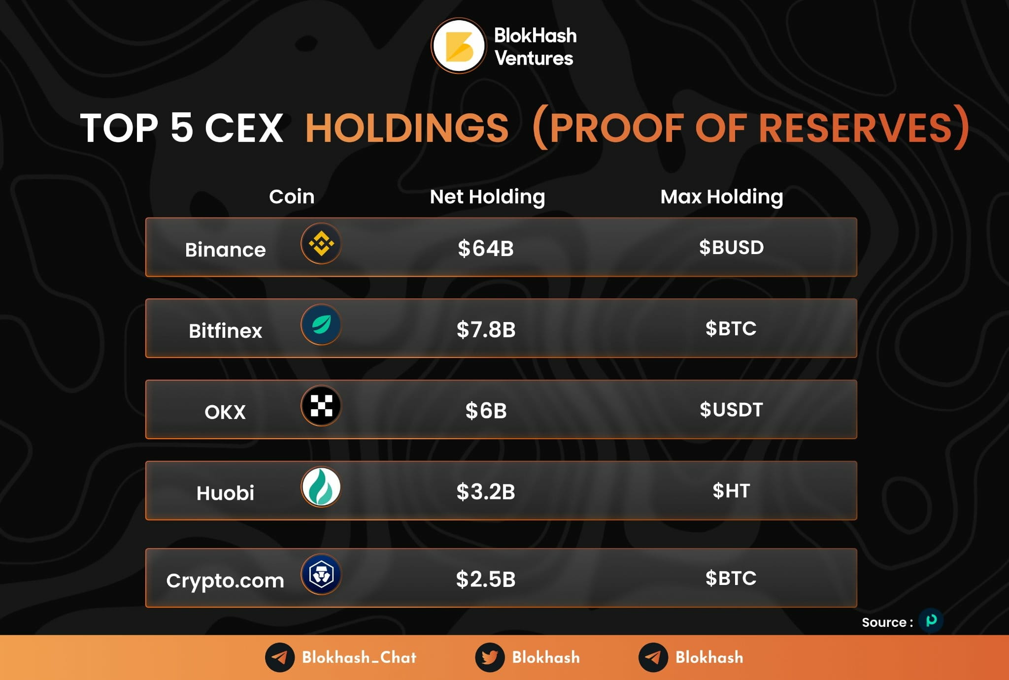Click the Net Holding column header
The width and height of the screenshot is (1009, 680).
pos(487,196)
